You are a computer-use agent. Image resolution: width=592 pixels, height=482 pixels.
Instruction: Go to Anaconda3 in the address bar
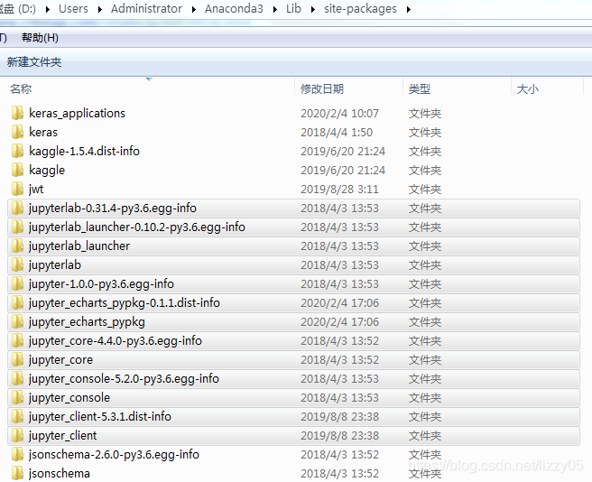(x=234, y=8)
